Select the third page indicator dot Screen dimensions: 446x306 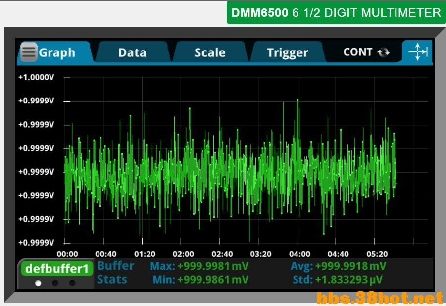[72, 283]
